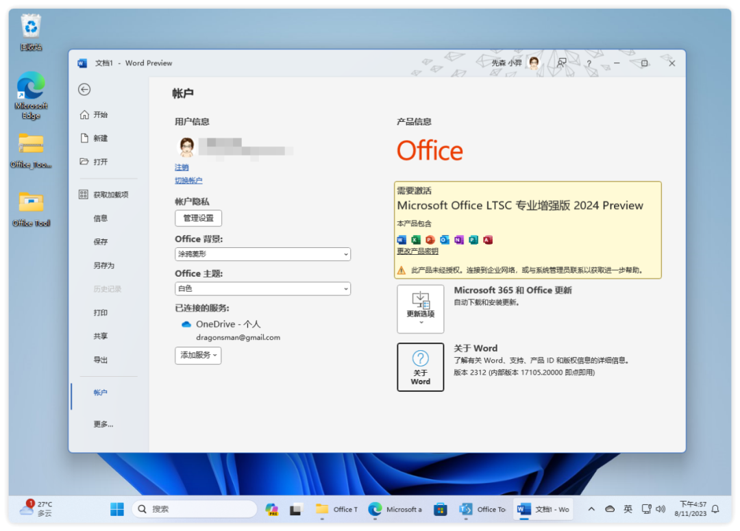This screenshot has height=531, width=740.
Task: Click the user avatar under 用户信息
Action: point(186,147)
